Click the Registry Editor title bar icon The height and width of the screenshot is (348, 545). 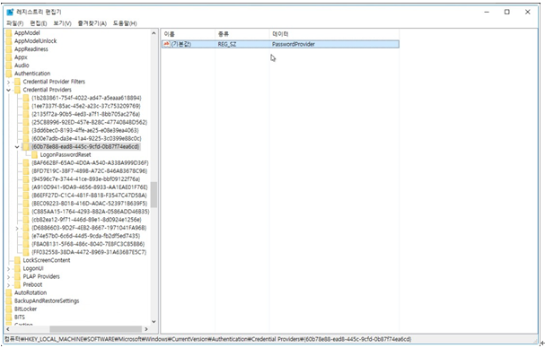click(10, 12)
